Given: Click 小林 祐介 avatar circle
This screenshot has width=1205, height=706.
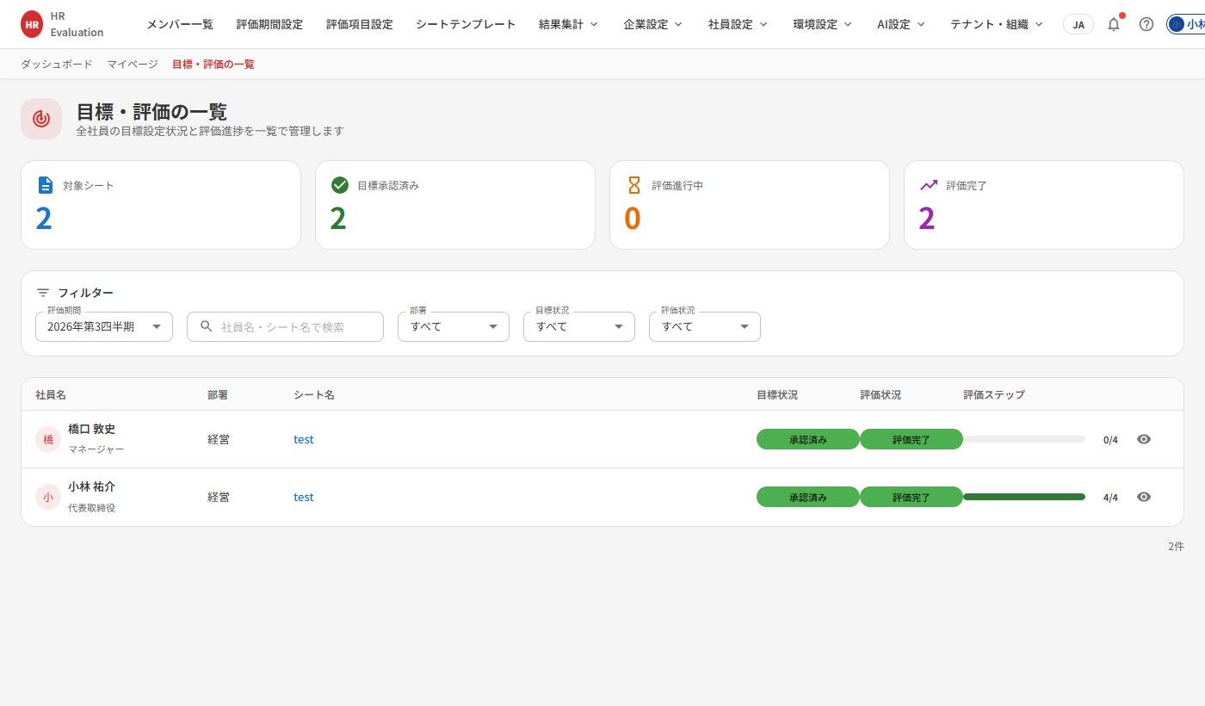Looking at the screenshot, I should click(x=48, y=497).
